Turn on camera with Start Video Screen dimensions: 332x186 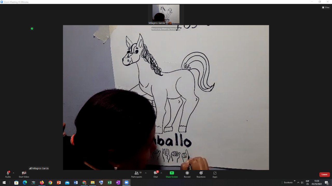[x=24, y=174]
